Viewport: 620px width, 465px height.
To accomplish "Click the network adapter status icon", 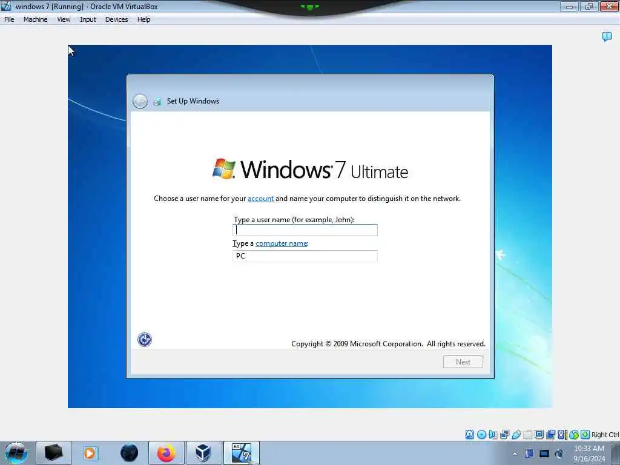I will [x=504, y=435].
